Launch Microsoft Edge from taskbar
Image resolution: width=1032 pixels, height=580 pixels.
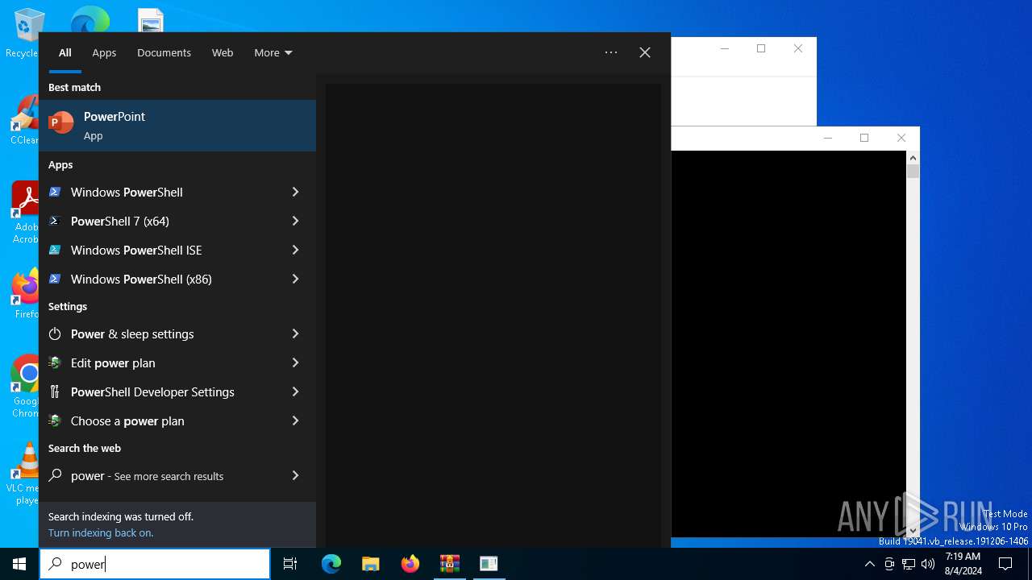click(x=331, y=564)
